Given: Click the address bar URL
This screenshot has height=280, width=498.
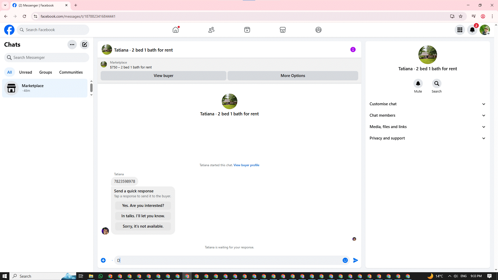Looking at the screenshot, I should point(78,16).
